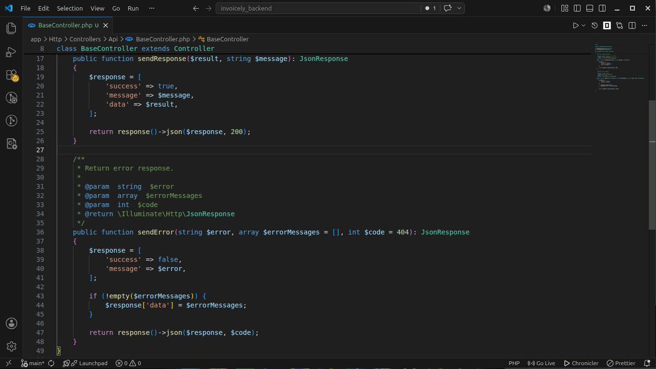This screenshot has height=369, width=656.
Task: Click the 'Controllers' breadcrumb
Action: coord(85,39)
